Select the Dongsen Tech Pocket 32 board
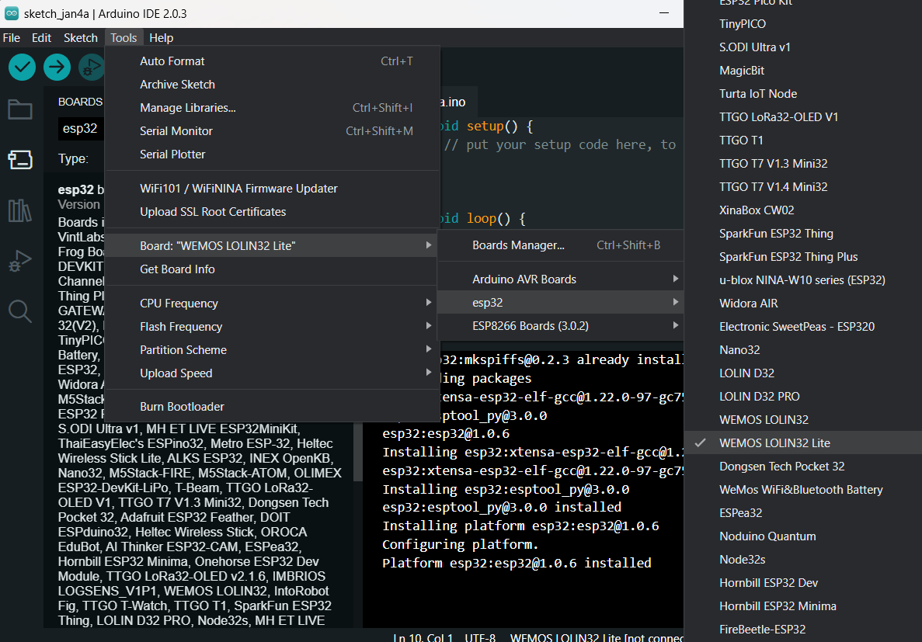This screenshot has width=922, height=642. pyautogui.click(x=802, y=467)
